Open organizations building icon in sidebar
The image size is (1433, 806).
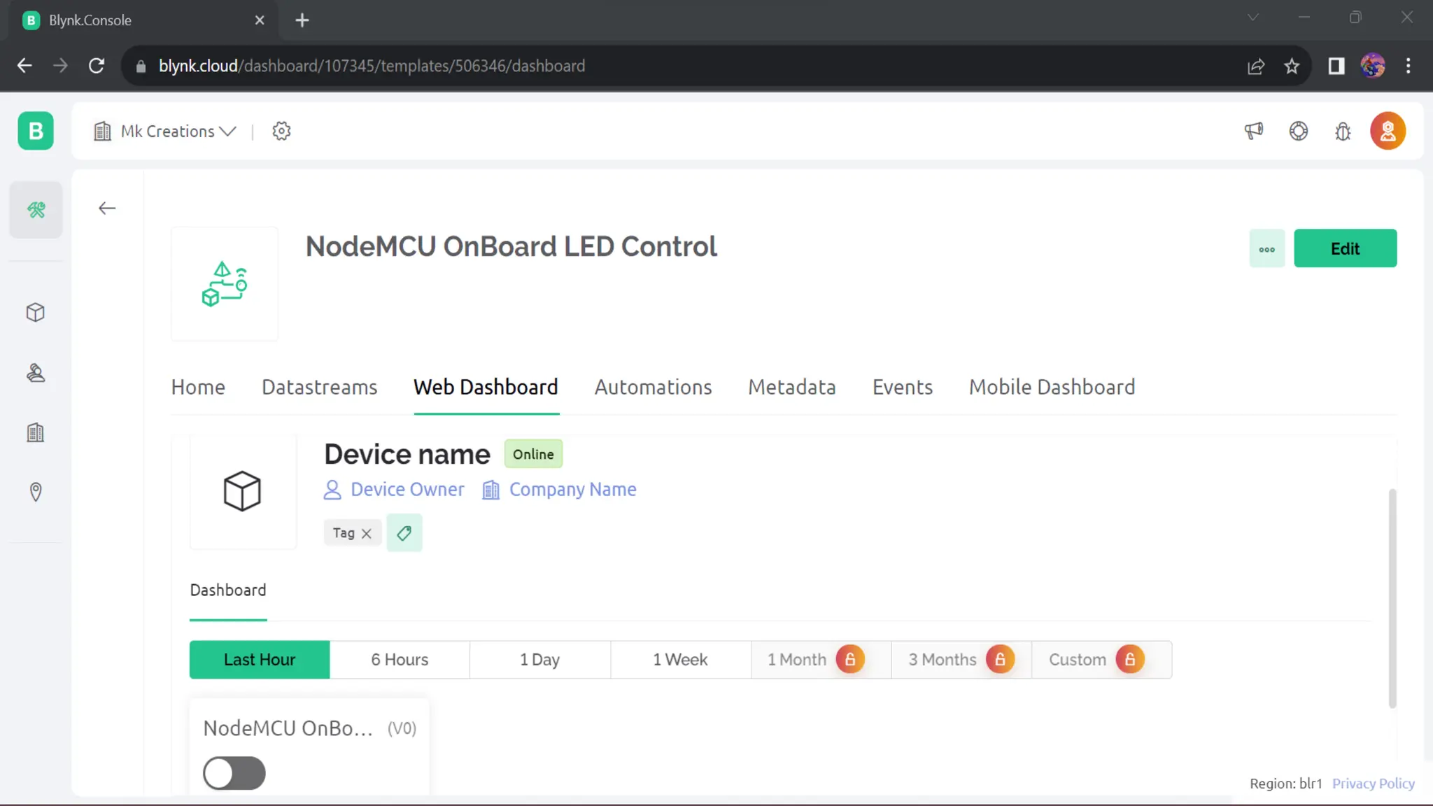[x=36, y=432]
